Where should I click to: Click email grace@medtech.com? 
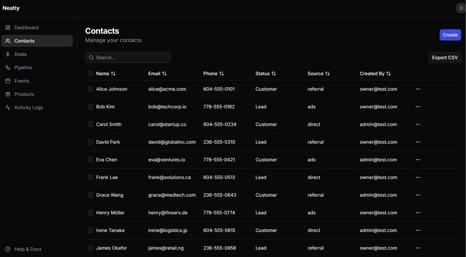click(172, 195)
